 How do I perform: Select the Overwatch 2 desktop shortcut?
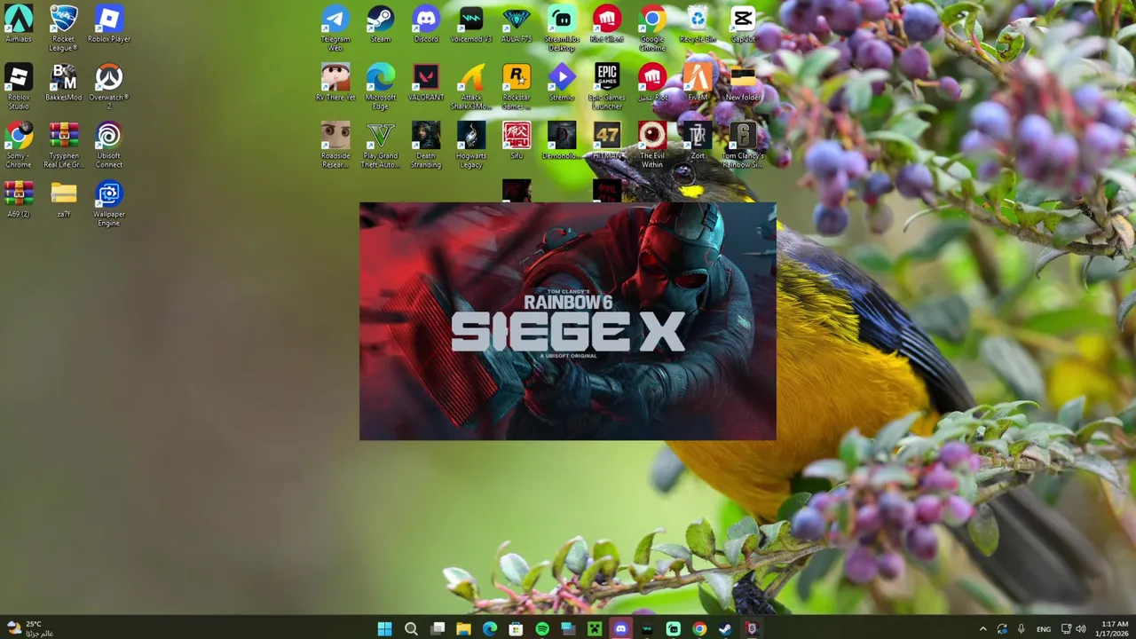[109, 86]
